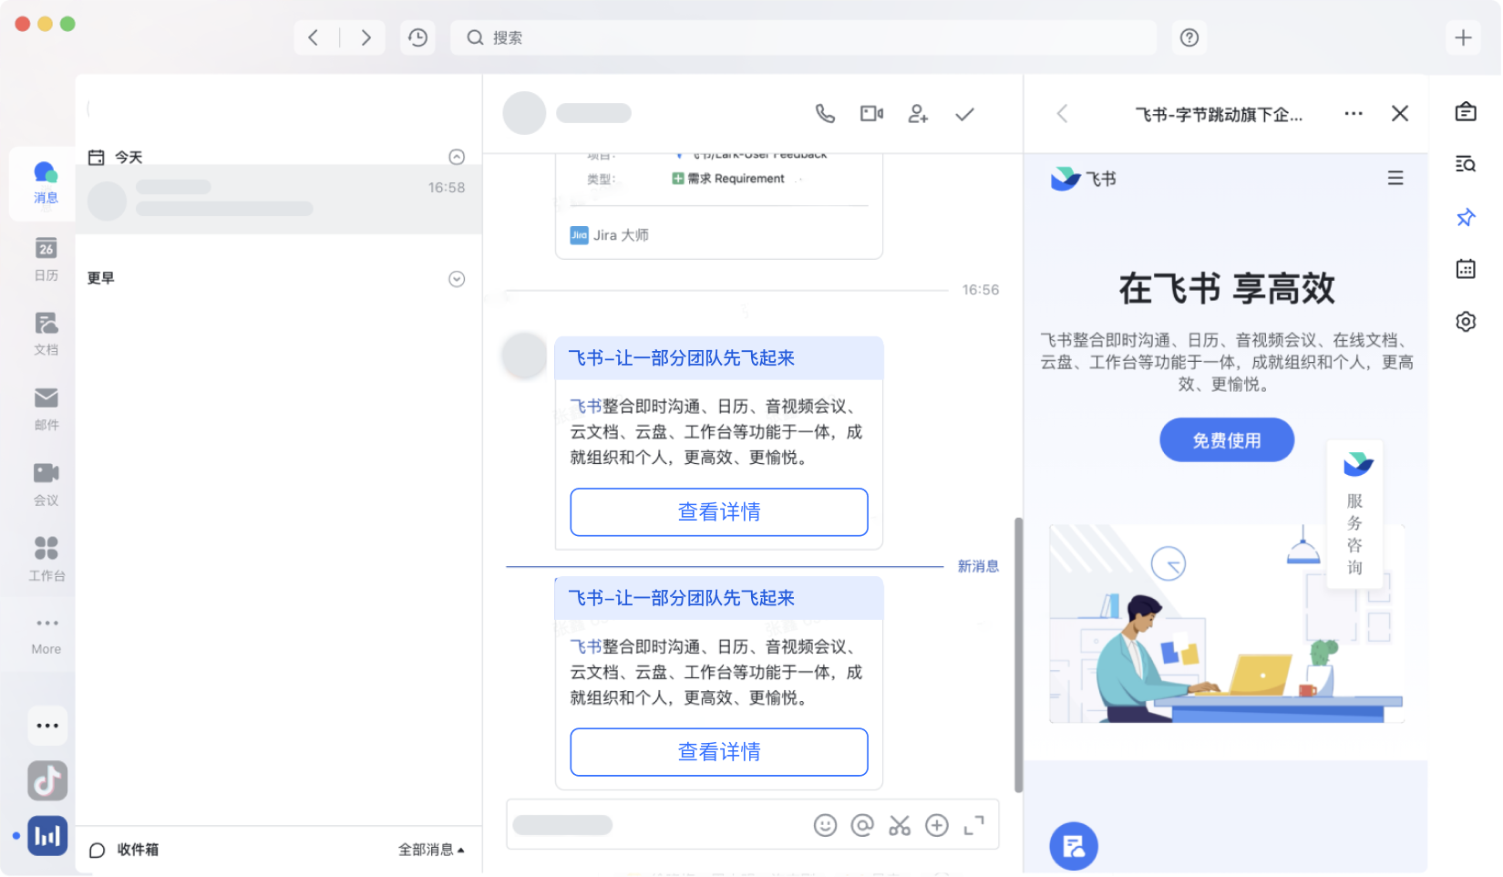Click the chat message scrollbar
1503x877 pixels.
tap(1018, 655)
